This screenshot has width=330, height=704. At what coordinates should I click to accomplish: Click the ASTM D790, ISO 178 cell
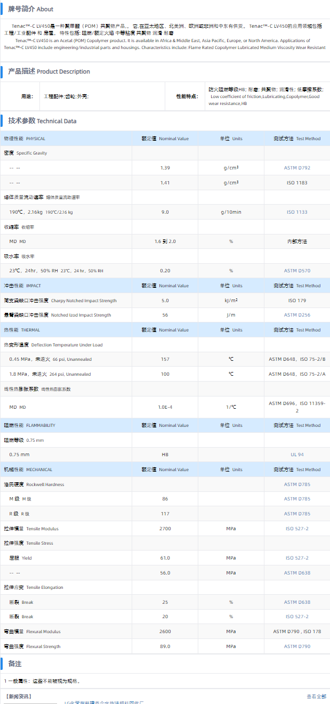pos(297,632)
